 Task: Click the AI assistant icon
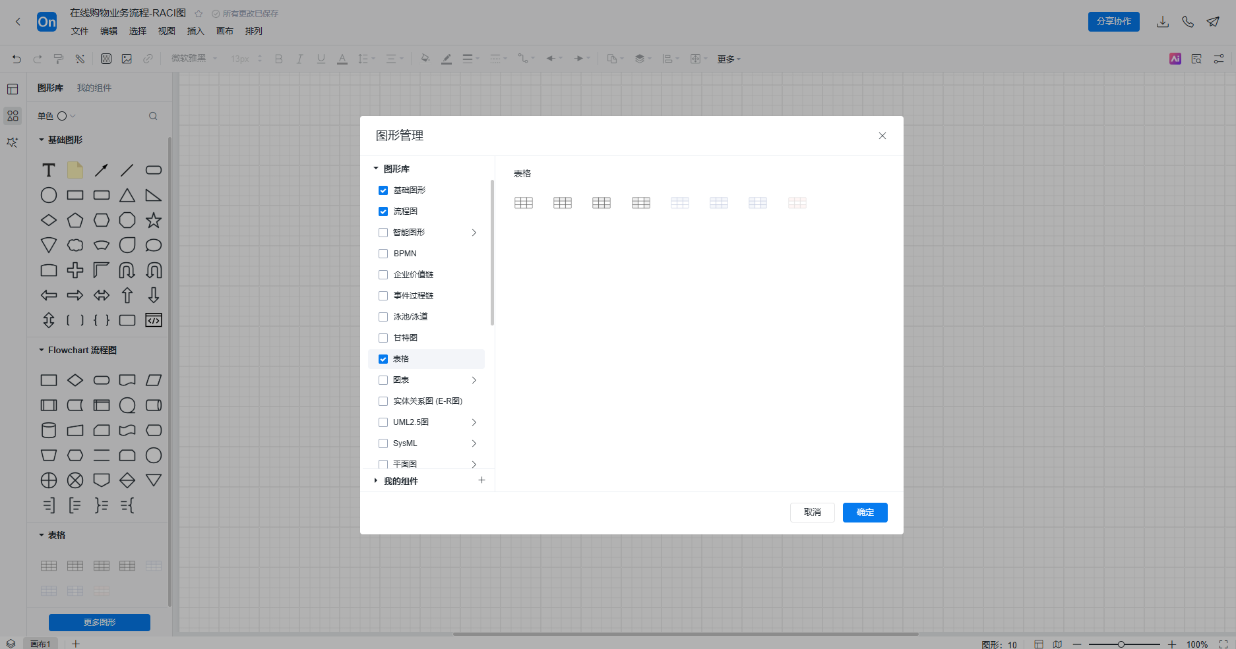point(1175,59)
